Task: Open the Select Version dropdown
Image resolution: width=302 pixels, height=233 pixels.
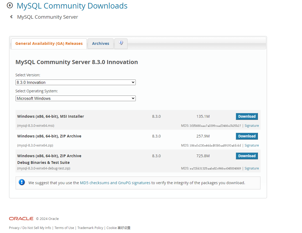Action: [75, 82]
